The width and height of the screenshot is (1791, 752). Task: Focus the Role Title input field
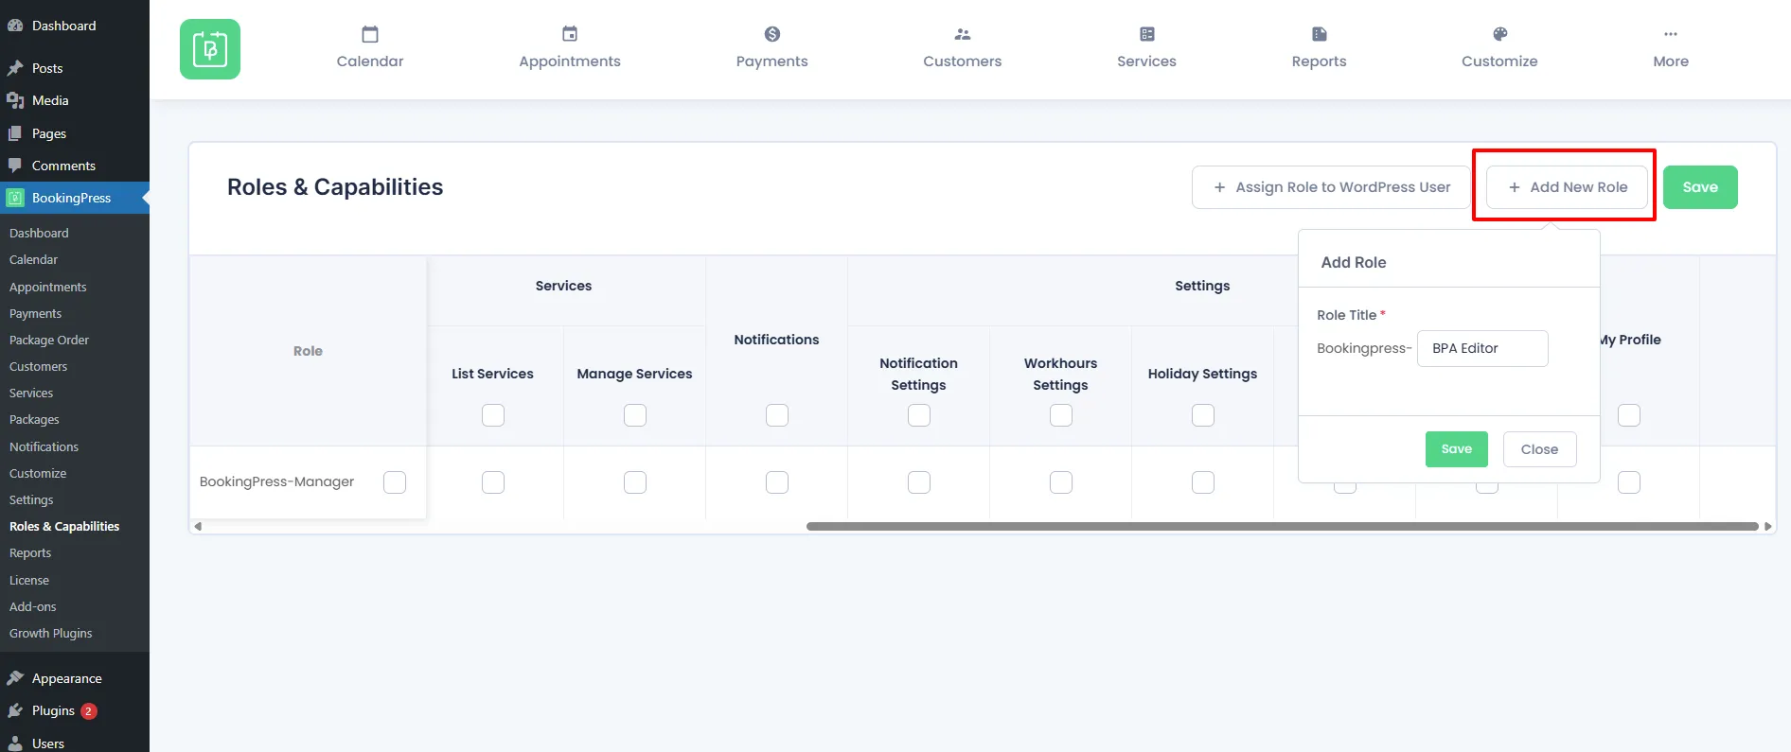tap(1481, 348)
